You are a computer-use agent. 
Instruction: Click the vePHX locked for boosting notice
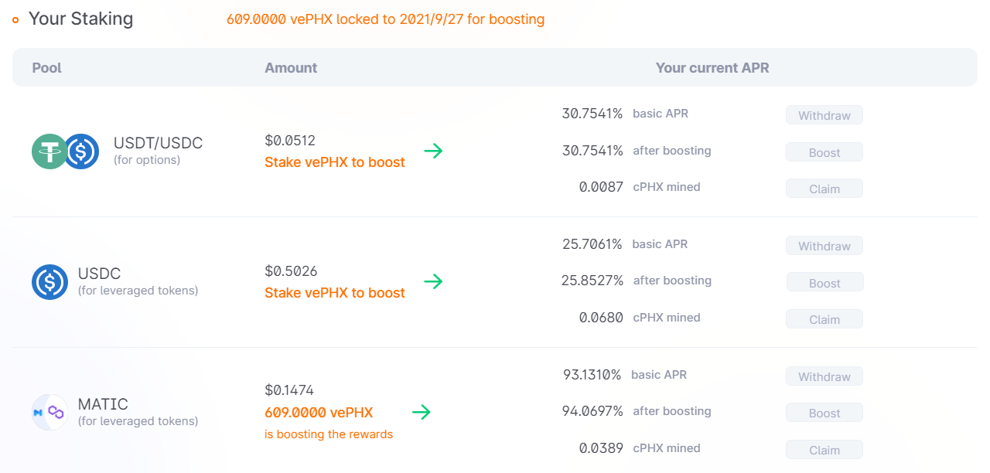(x=385, y=19)
